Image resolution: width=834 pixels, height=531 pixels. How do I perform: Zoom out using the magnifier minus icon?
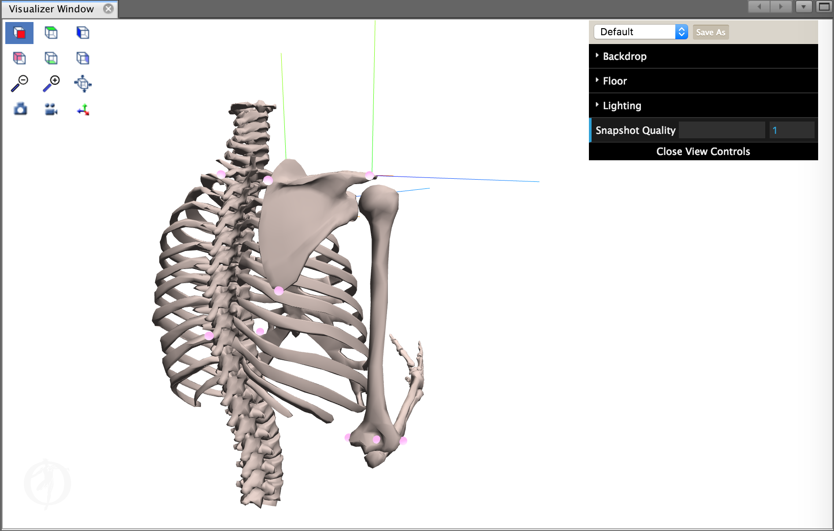tap(19, 84)
